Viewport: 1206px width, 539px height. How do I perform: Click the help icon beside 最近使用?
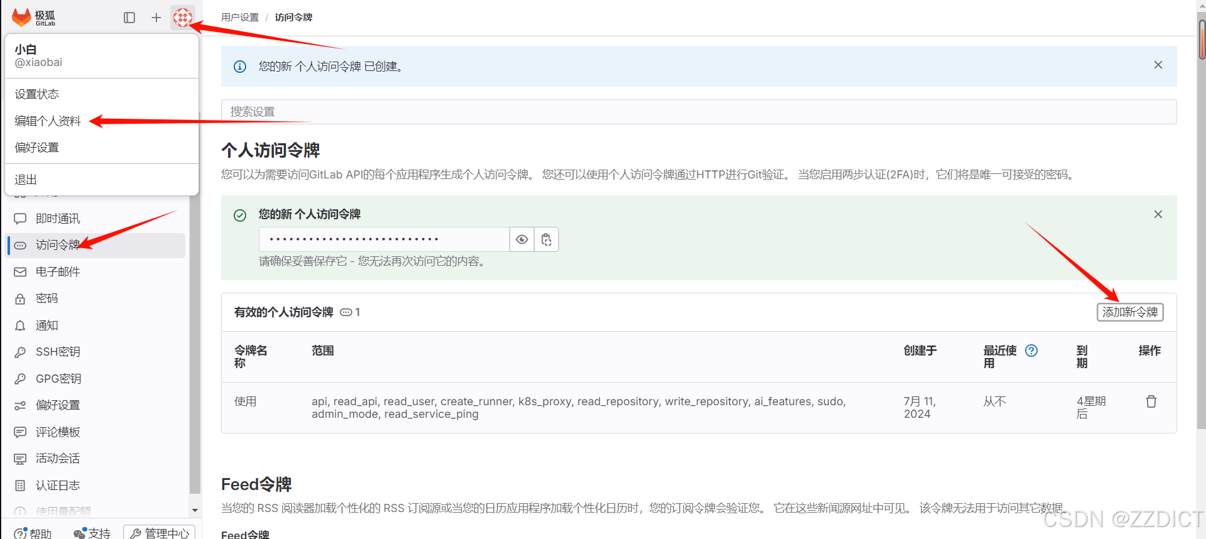(x=1031, y=351)
